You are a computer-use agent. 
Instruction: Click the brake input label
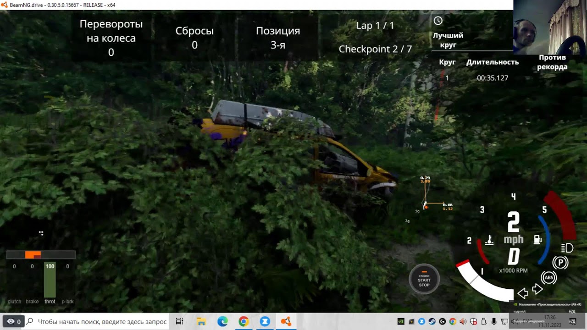pyautogui.click(x=32, y=302)
